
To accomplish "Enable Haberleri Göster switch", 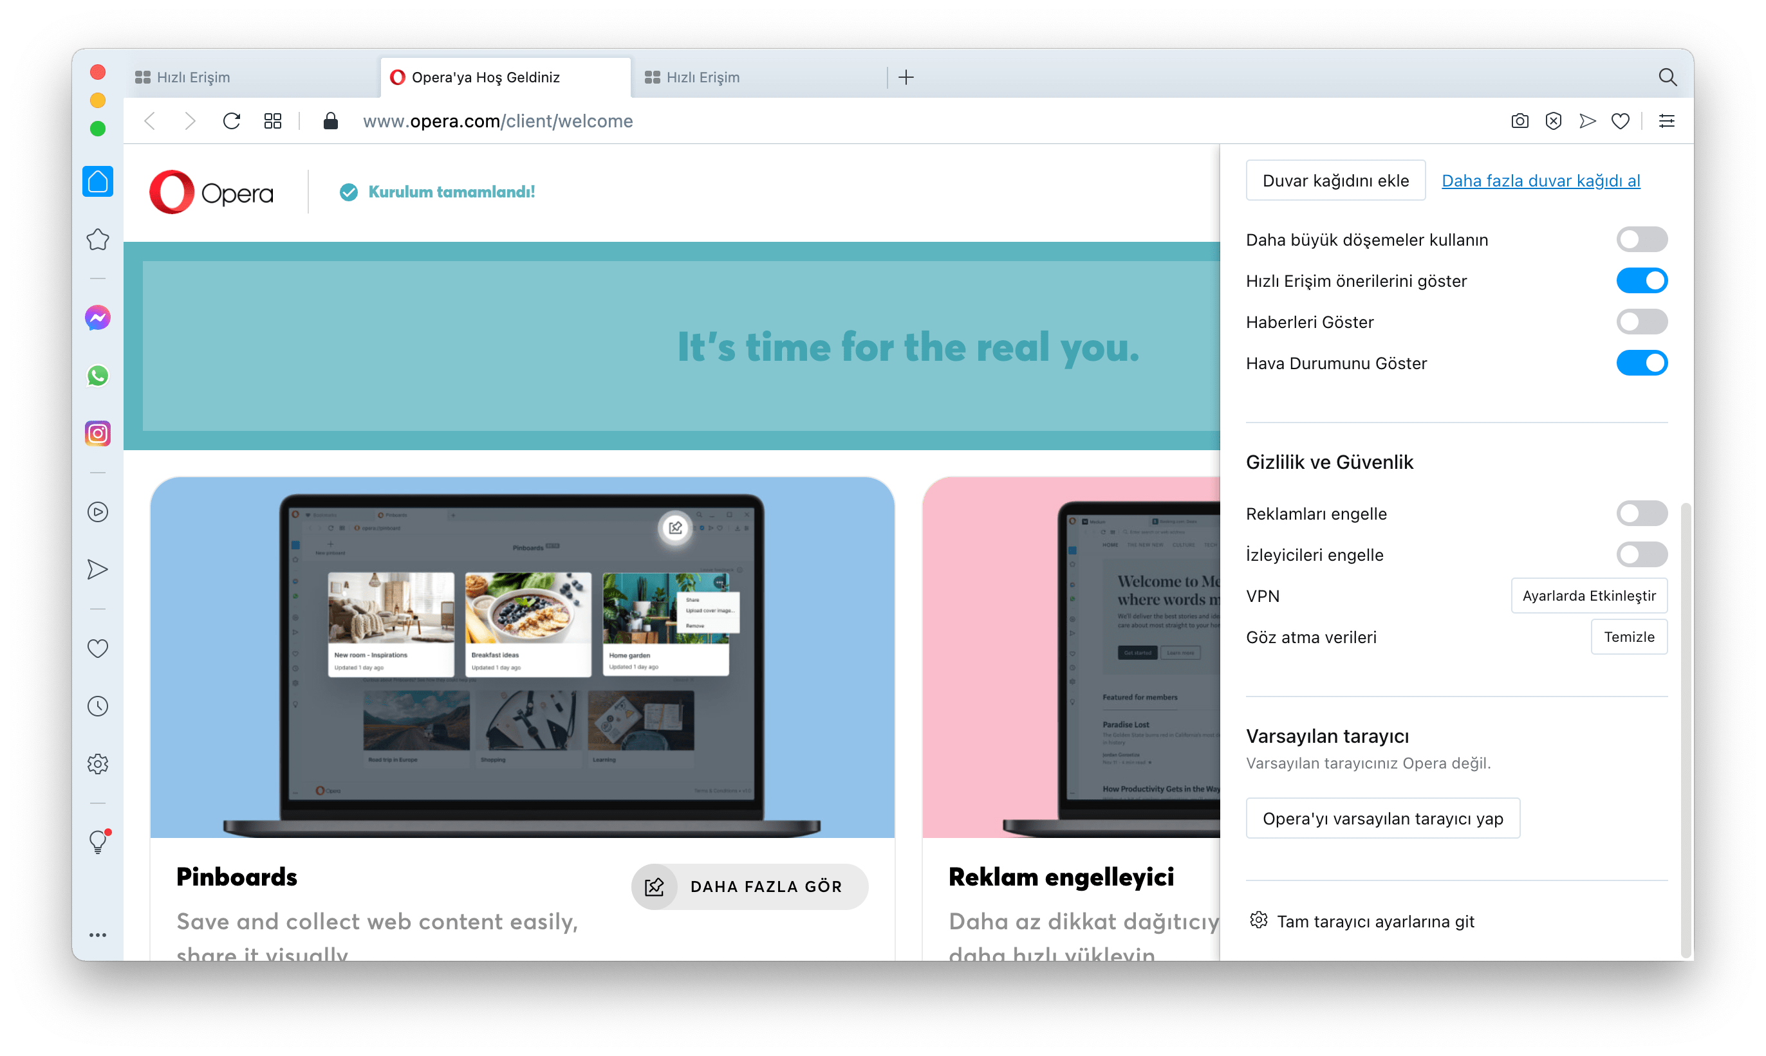I will point(1641,322).
